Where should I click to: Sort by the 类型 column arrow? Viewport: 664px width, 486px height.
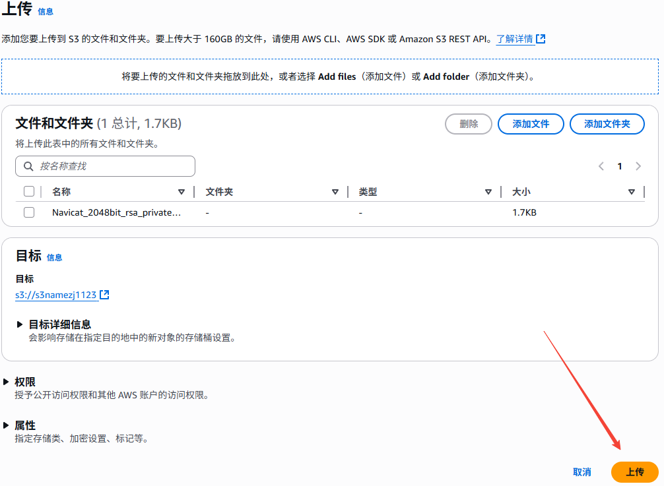[x=488, y=192]
